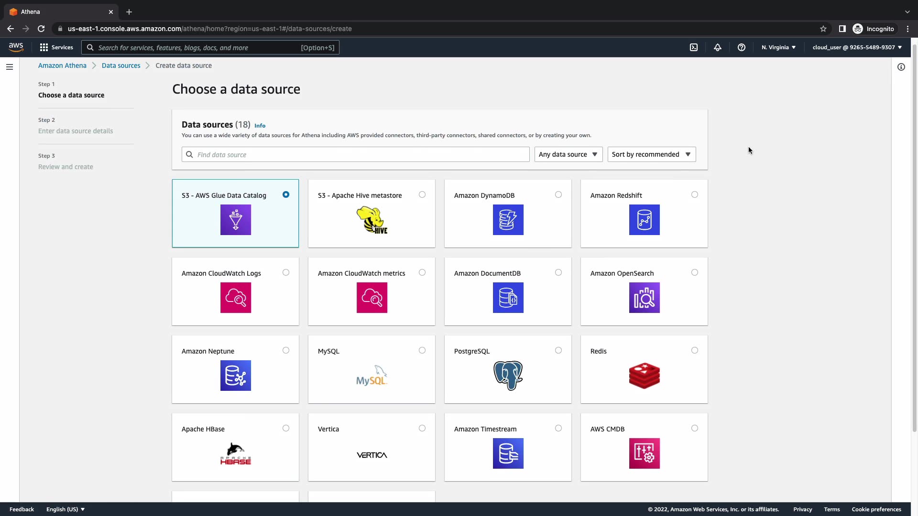
Task: Bookmark page with the star icon
Action: (x=823, y=29)
